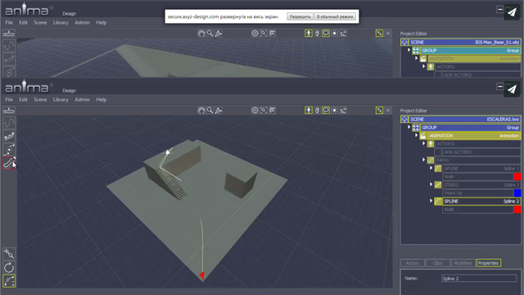524x295 pixels.
Task: Expand the Spline 2 tree item
Action: pyautogui.click(x=431, y=201)
